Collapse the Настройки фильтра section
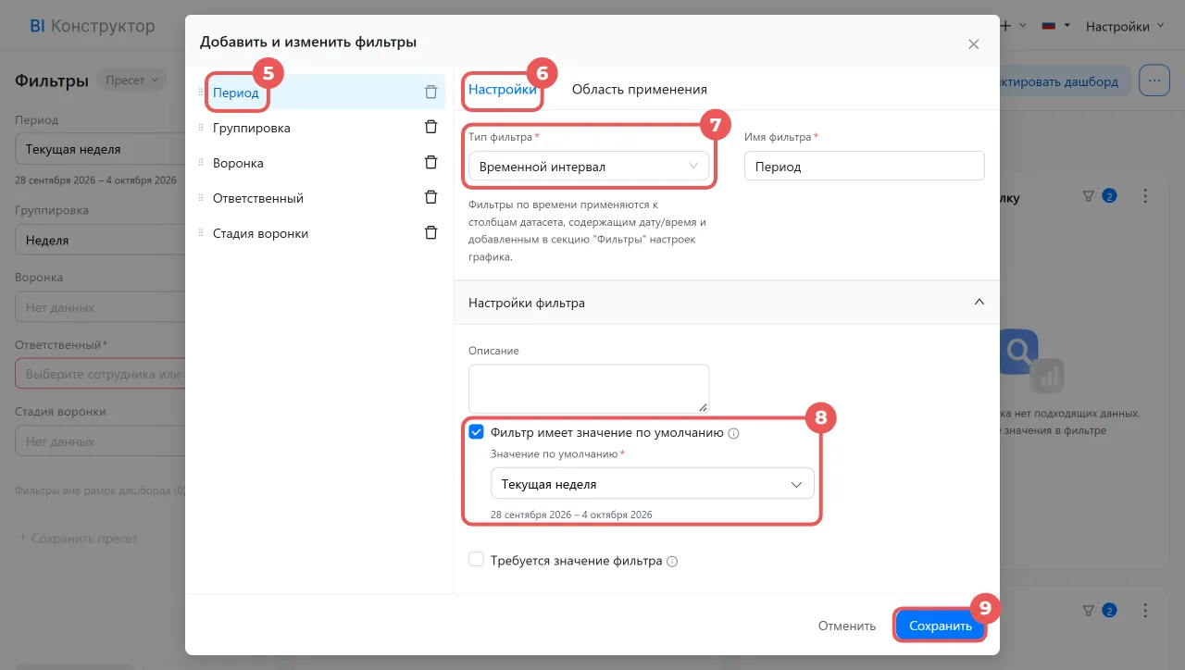 [x=979, y=303]
